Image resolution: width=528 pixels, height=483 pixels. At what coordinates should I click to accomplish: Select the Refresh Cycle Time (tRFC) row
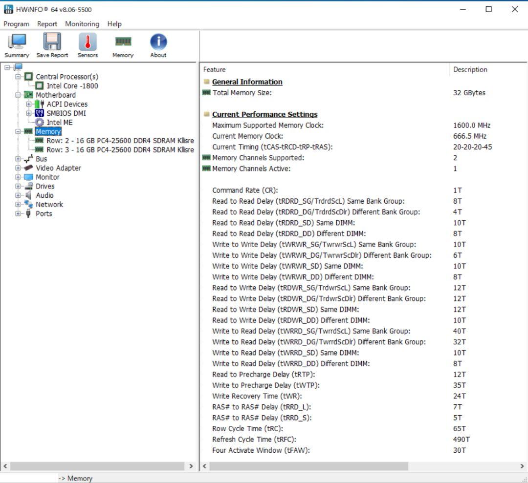[x=364, y=439]
